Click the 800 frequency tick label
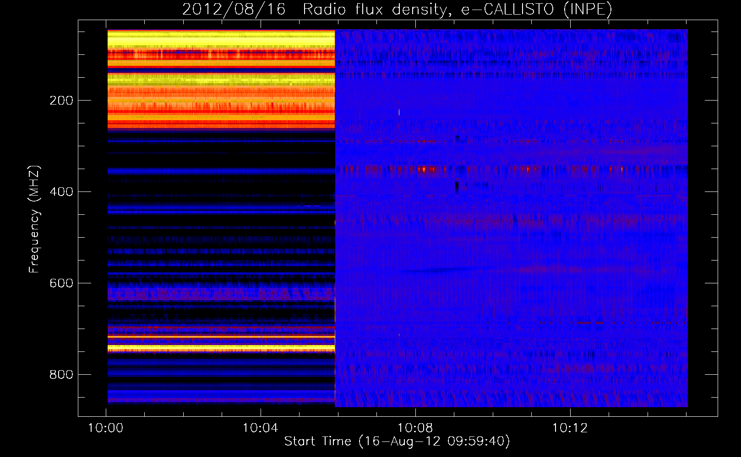 click(61, 375)
